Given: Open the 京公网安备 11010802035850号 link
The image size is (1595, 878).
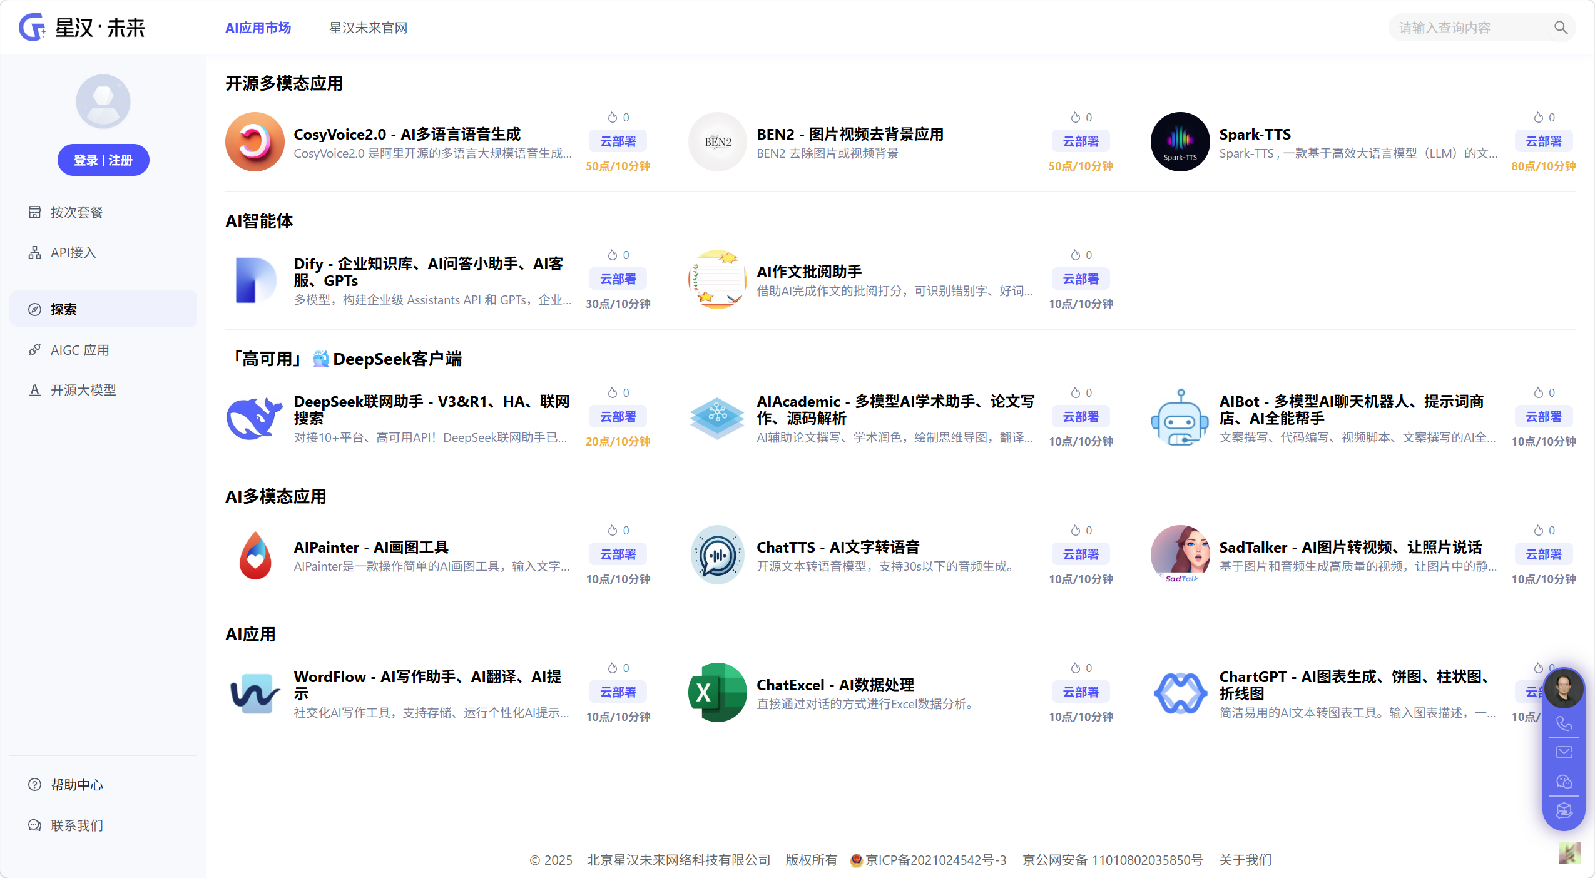Looking at the screenshot, I should click(1113, 860).
